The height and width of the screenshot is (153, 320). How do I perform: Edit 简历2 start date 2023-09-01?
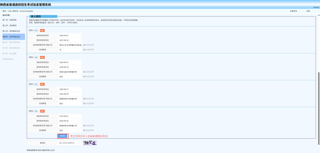point(70,62)
